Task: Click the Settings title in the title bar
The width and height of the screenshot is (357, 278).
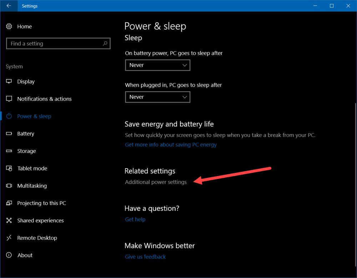Action: (30, 6)
